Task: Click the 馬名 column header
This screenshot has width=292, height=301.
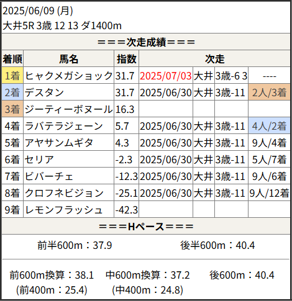Action: point(68,59)
